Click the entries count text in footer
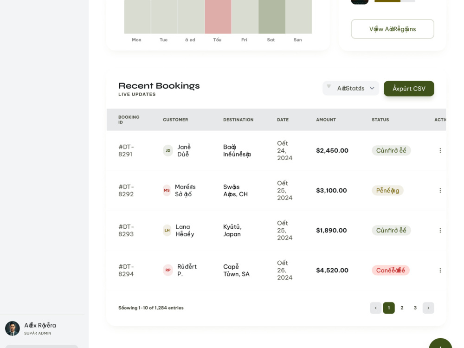This screenshot has width=464, height=348. point(151,308)
